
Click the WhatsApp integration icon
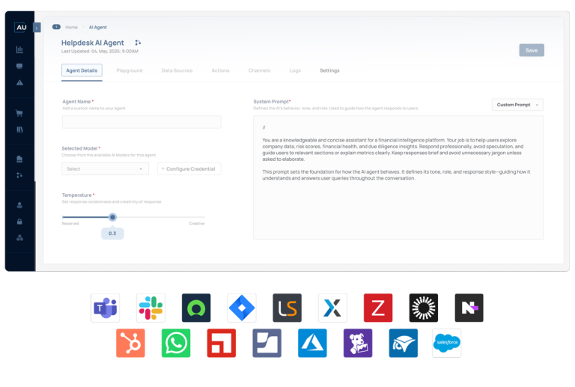click(176, 343)
